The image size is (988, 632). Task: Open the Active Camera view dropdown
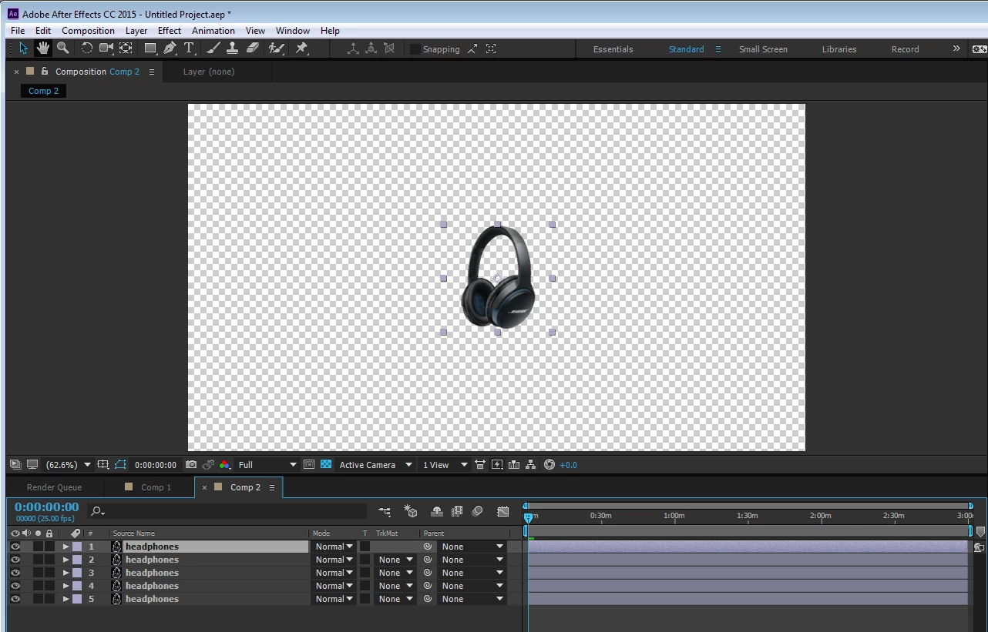(x=375, y=465)
